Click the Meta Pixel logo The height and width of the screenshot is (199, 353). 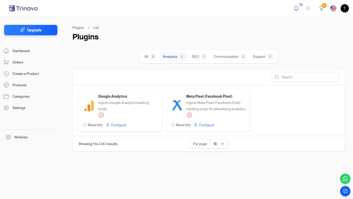click(x=177, y=105)
